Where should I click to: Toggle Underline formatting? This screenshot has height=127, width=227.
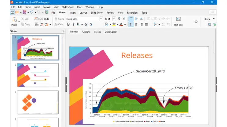(x=78, y=24)
